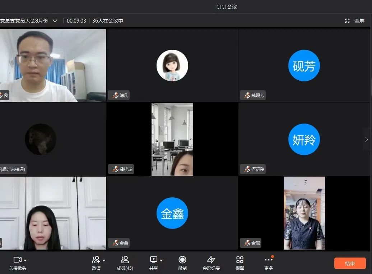Click the 金鑫 name label

(x=124, y=243)
